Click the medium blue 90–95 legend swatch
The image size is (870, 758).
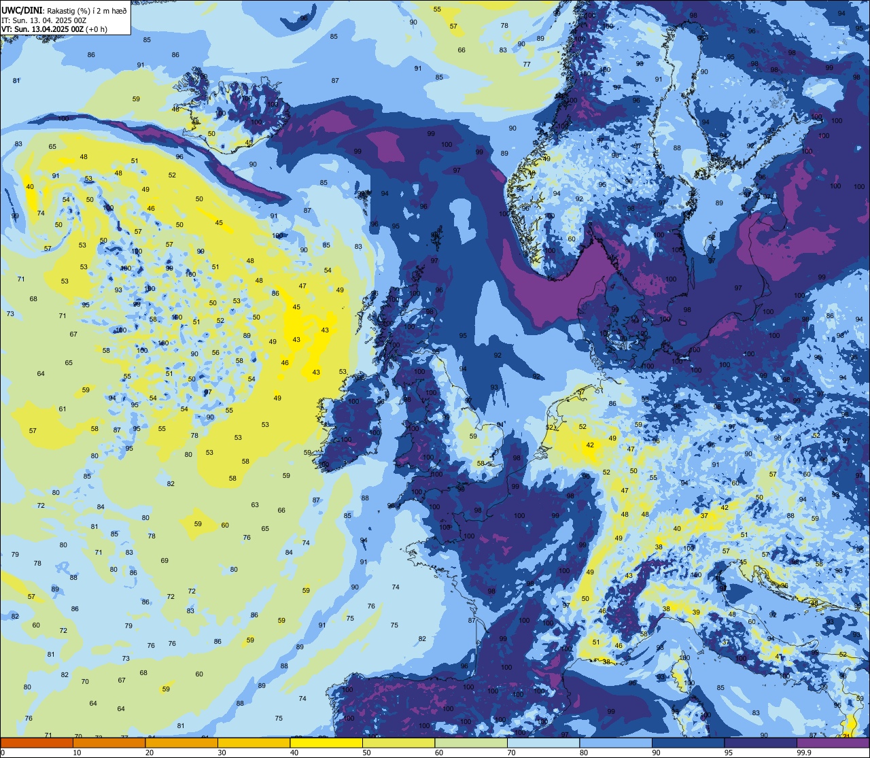[688, 742]
